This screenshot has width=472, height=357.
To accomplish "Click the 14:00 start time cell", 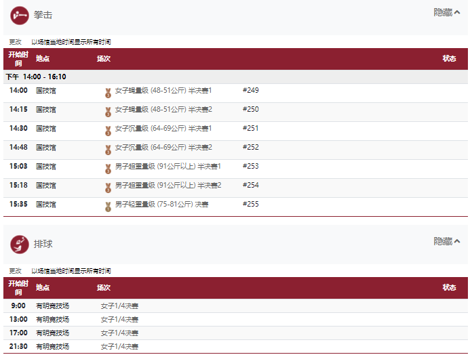I will [18, 90].
